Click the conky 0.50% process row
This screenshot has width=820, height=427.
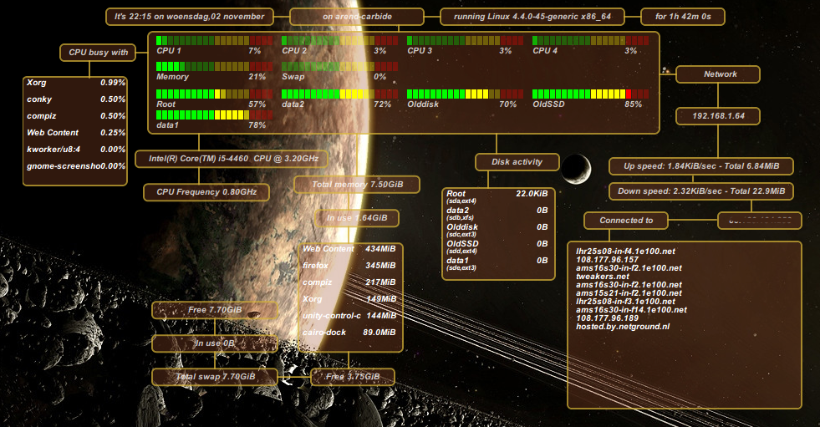pyautogui.click(x=76, y=99)
